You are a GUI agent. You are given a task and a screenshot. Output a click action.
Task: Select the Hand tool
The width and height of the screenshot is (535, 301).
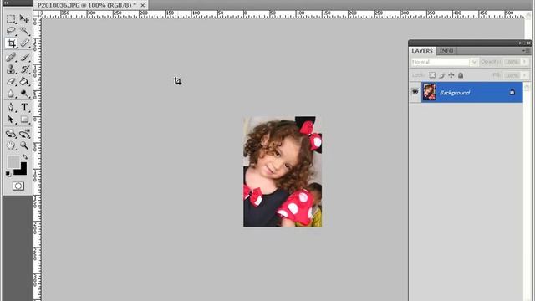tap(11, 145)
